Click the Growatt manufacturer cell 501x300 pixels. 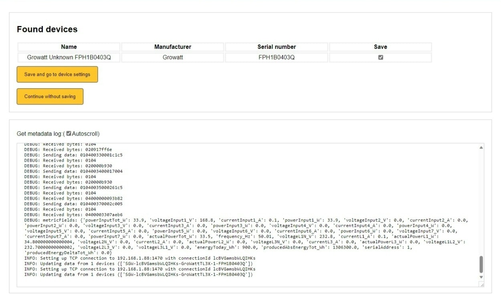(x=173, y=57)
